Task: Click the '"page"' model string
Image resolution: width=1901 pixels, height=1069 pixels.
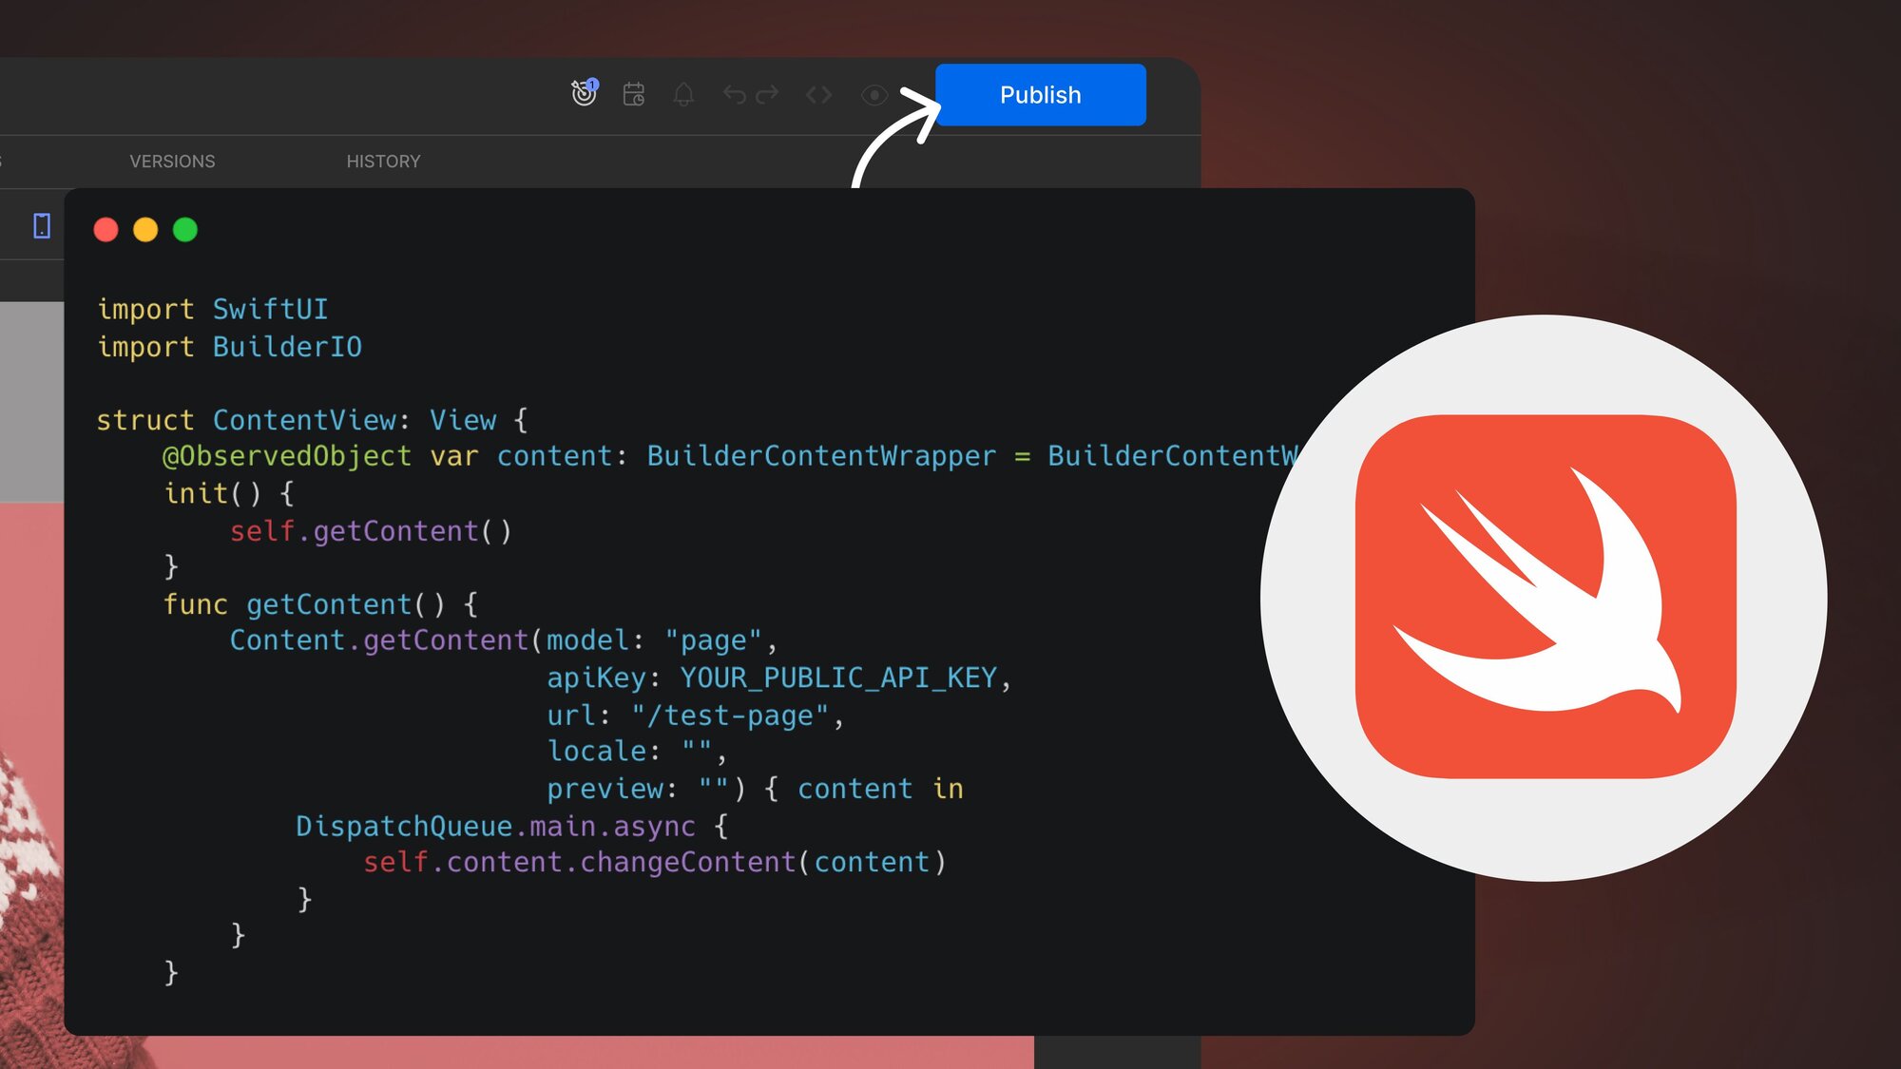Action: [x=713, y=640]
